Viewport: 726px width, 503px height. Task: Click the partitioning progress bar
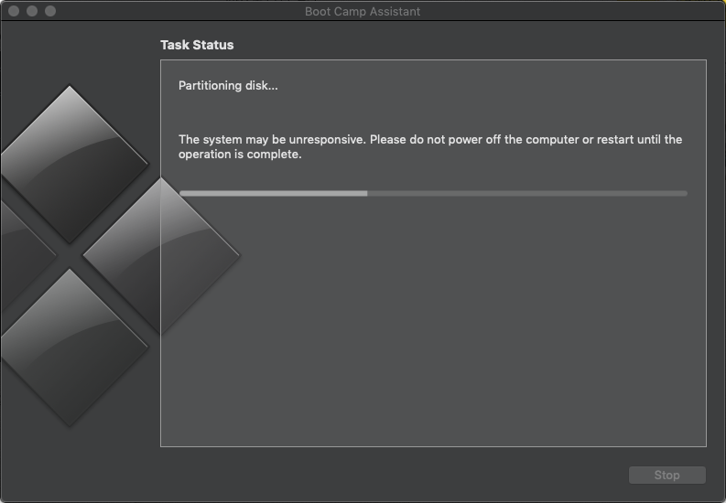433,193
